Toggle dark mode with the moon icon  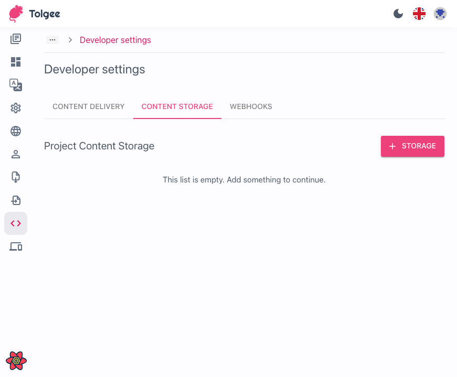pyautogui.click(x=398, y=13)
